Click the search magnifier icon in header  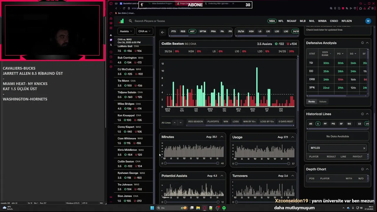(130, 21)
